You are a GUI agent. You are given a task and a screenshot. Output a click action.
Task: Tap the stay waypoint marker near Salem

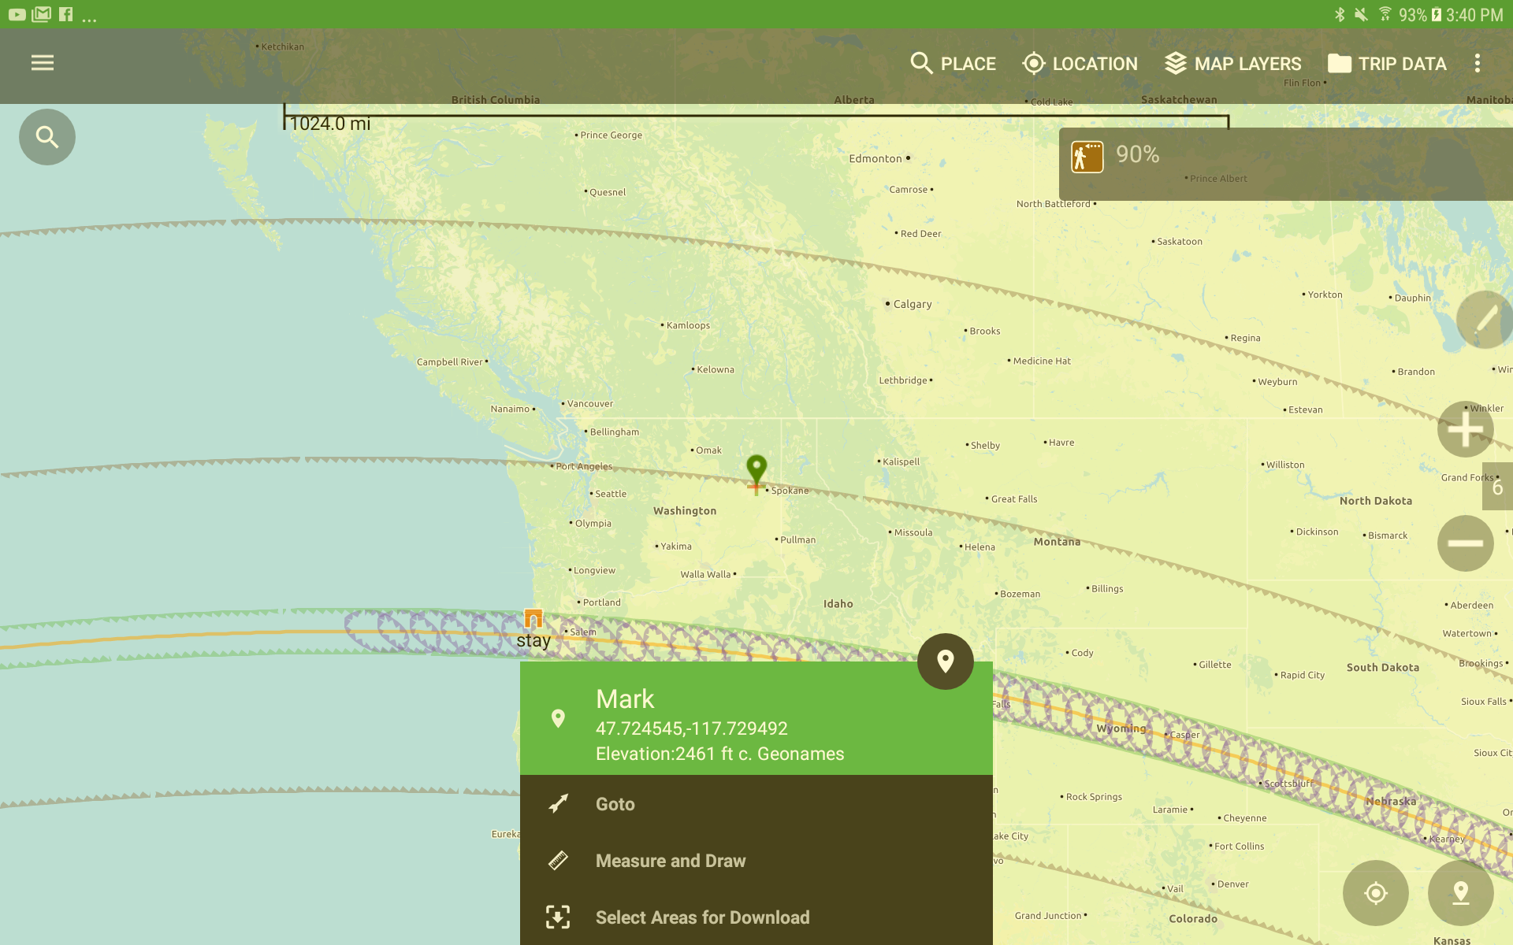click(x=533, y=619)
